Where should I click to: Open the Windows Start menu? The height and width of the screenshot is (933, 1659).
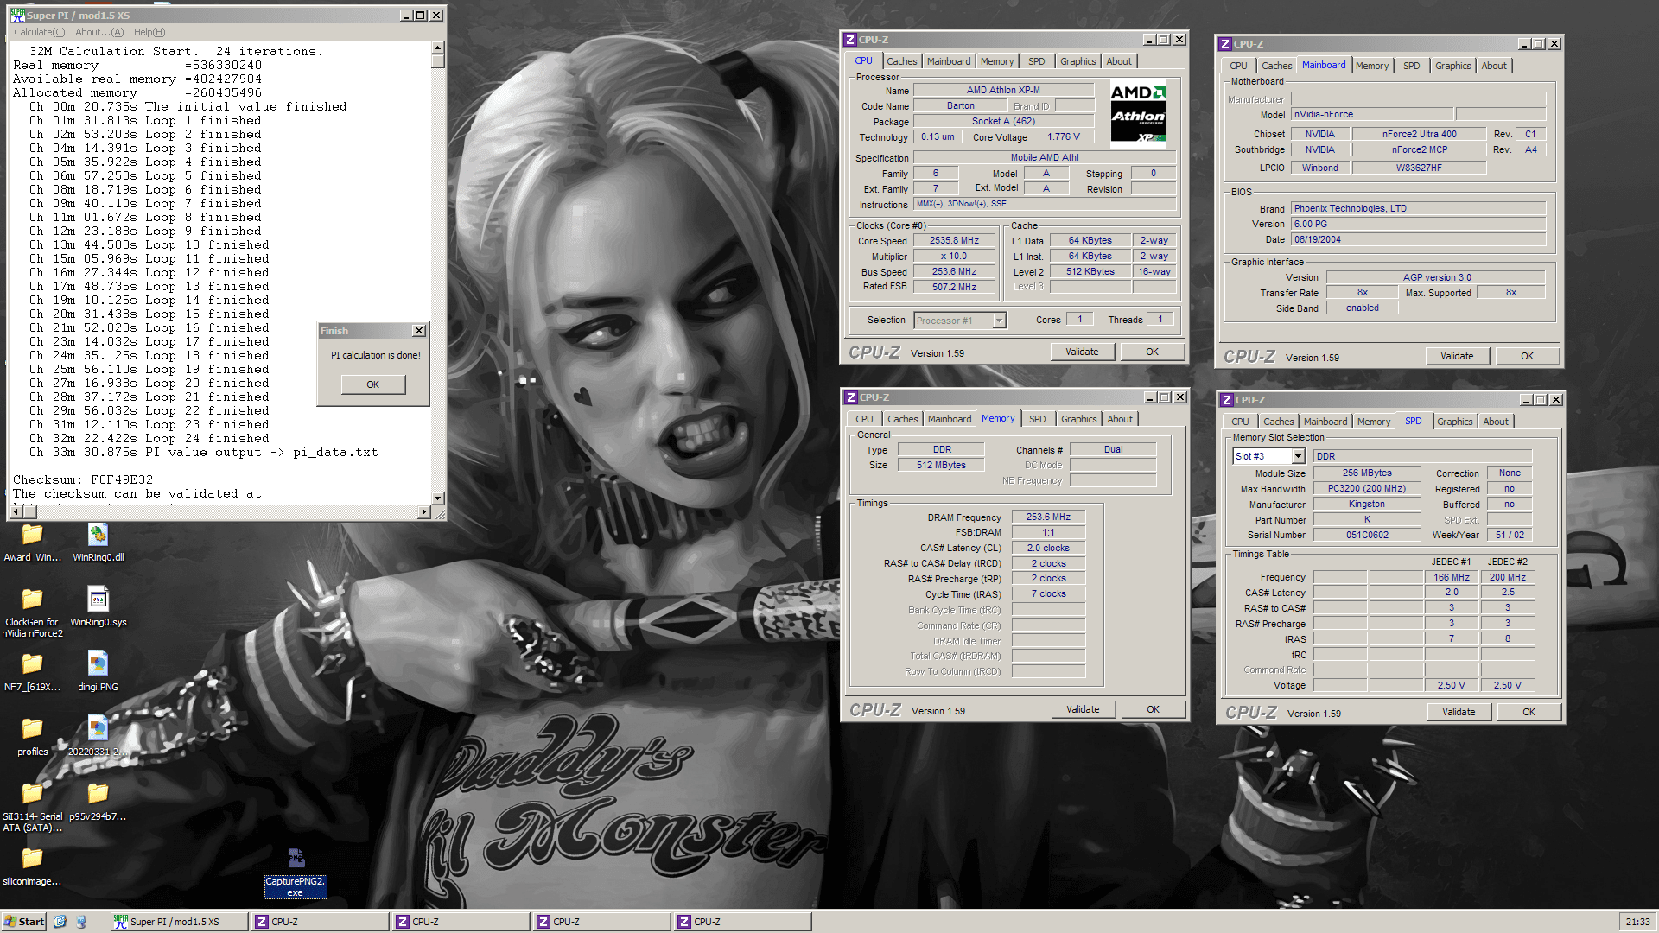click(24, 922)
